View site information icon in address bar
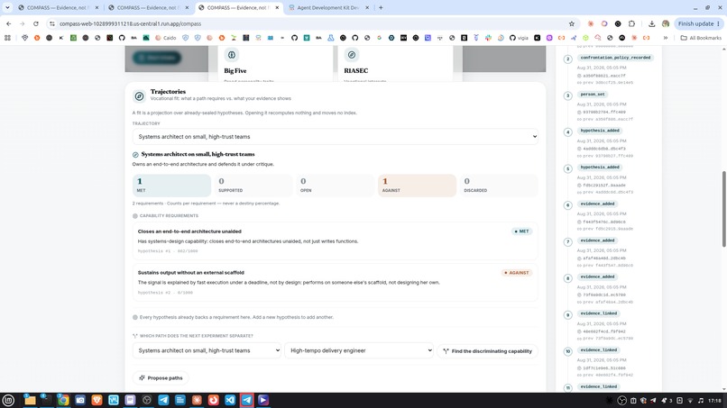727x408 pixels. [x=52, y=23]
